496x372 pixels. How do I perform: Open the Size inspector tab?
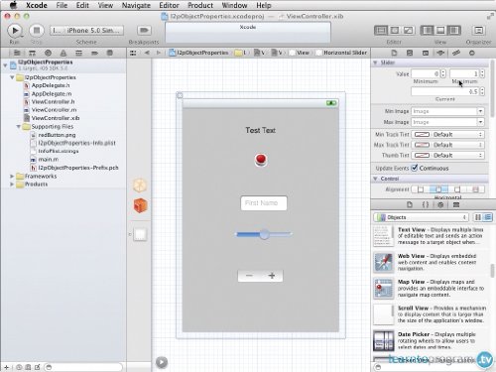(456, 53)
